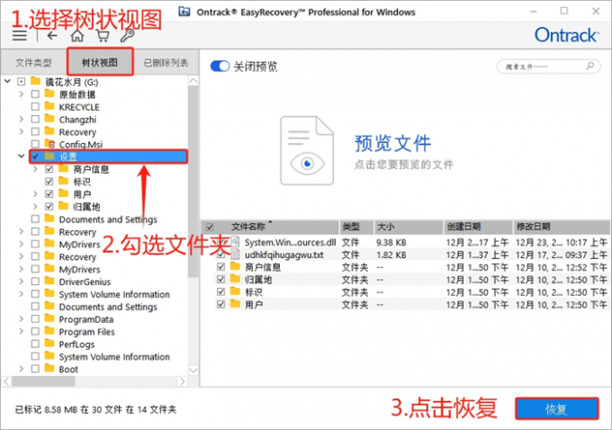Click the Config.Msi folder icon

50,144
